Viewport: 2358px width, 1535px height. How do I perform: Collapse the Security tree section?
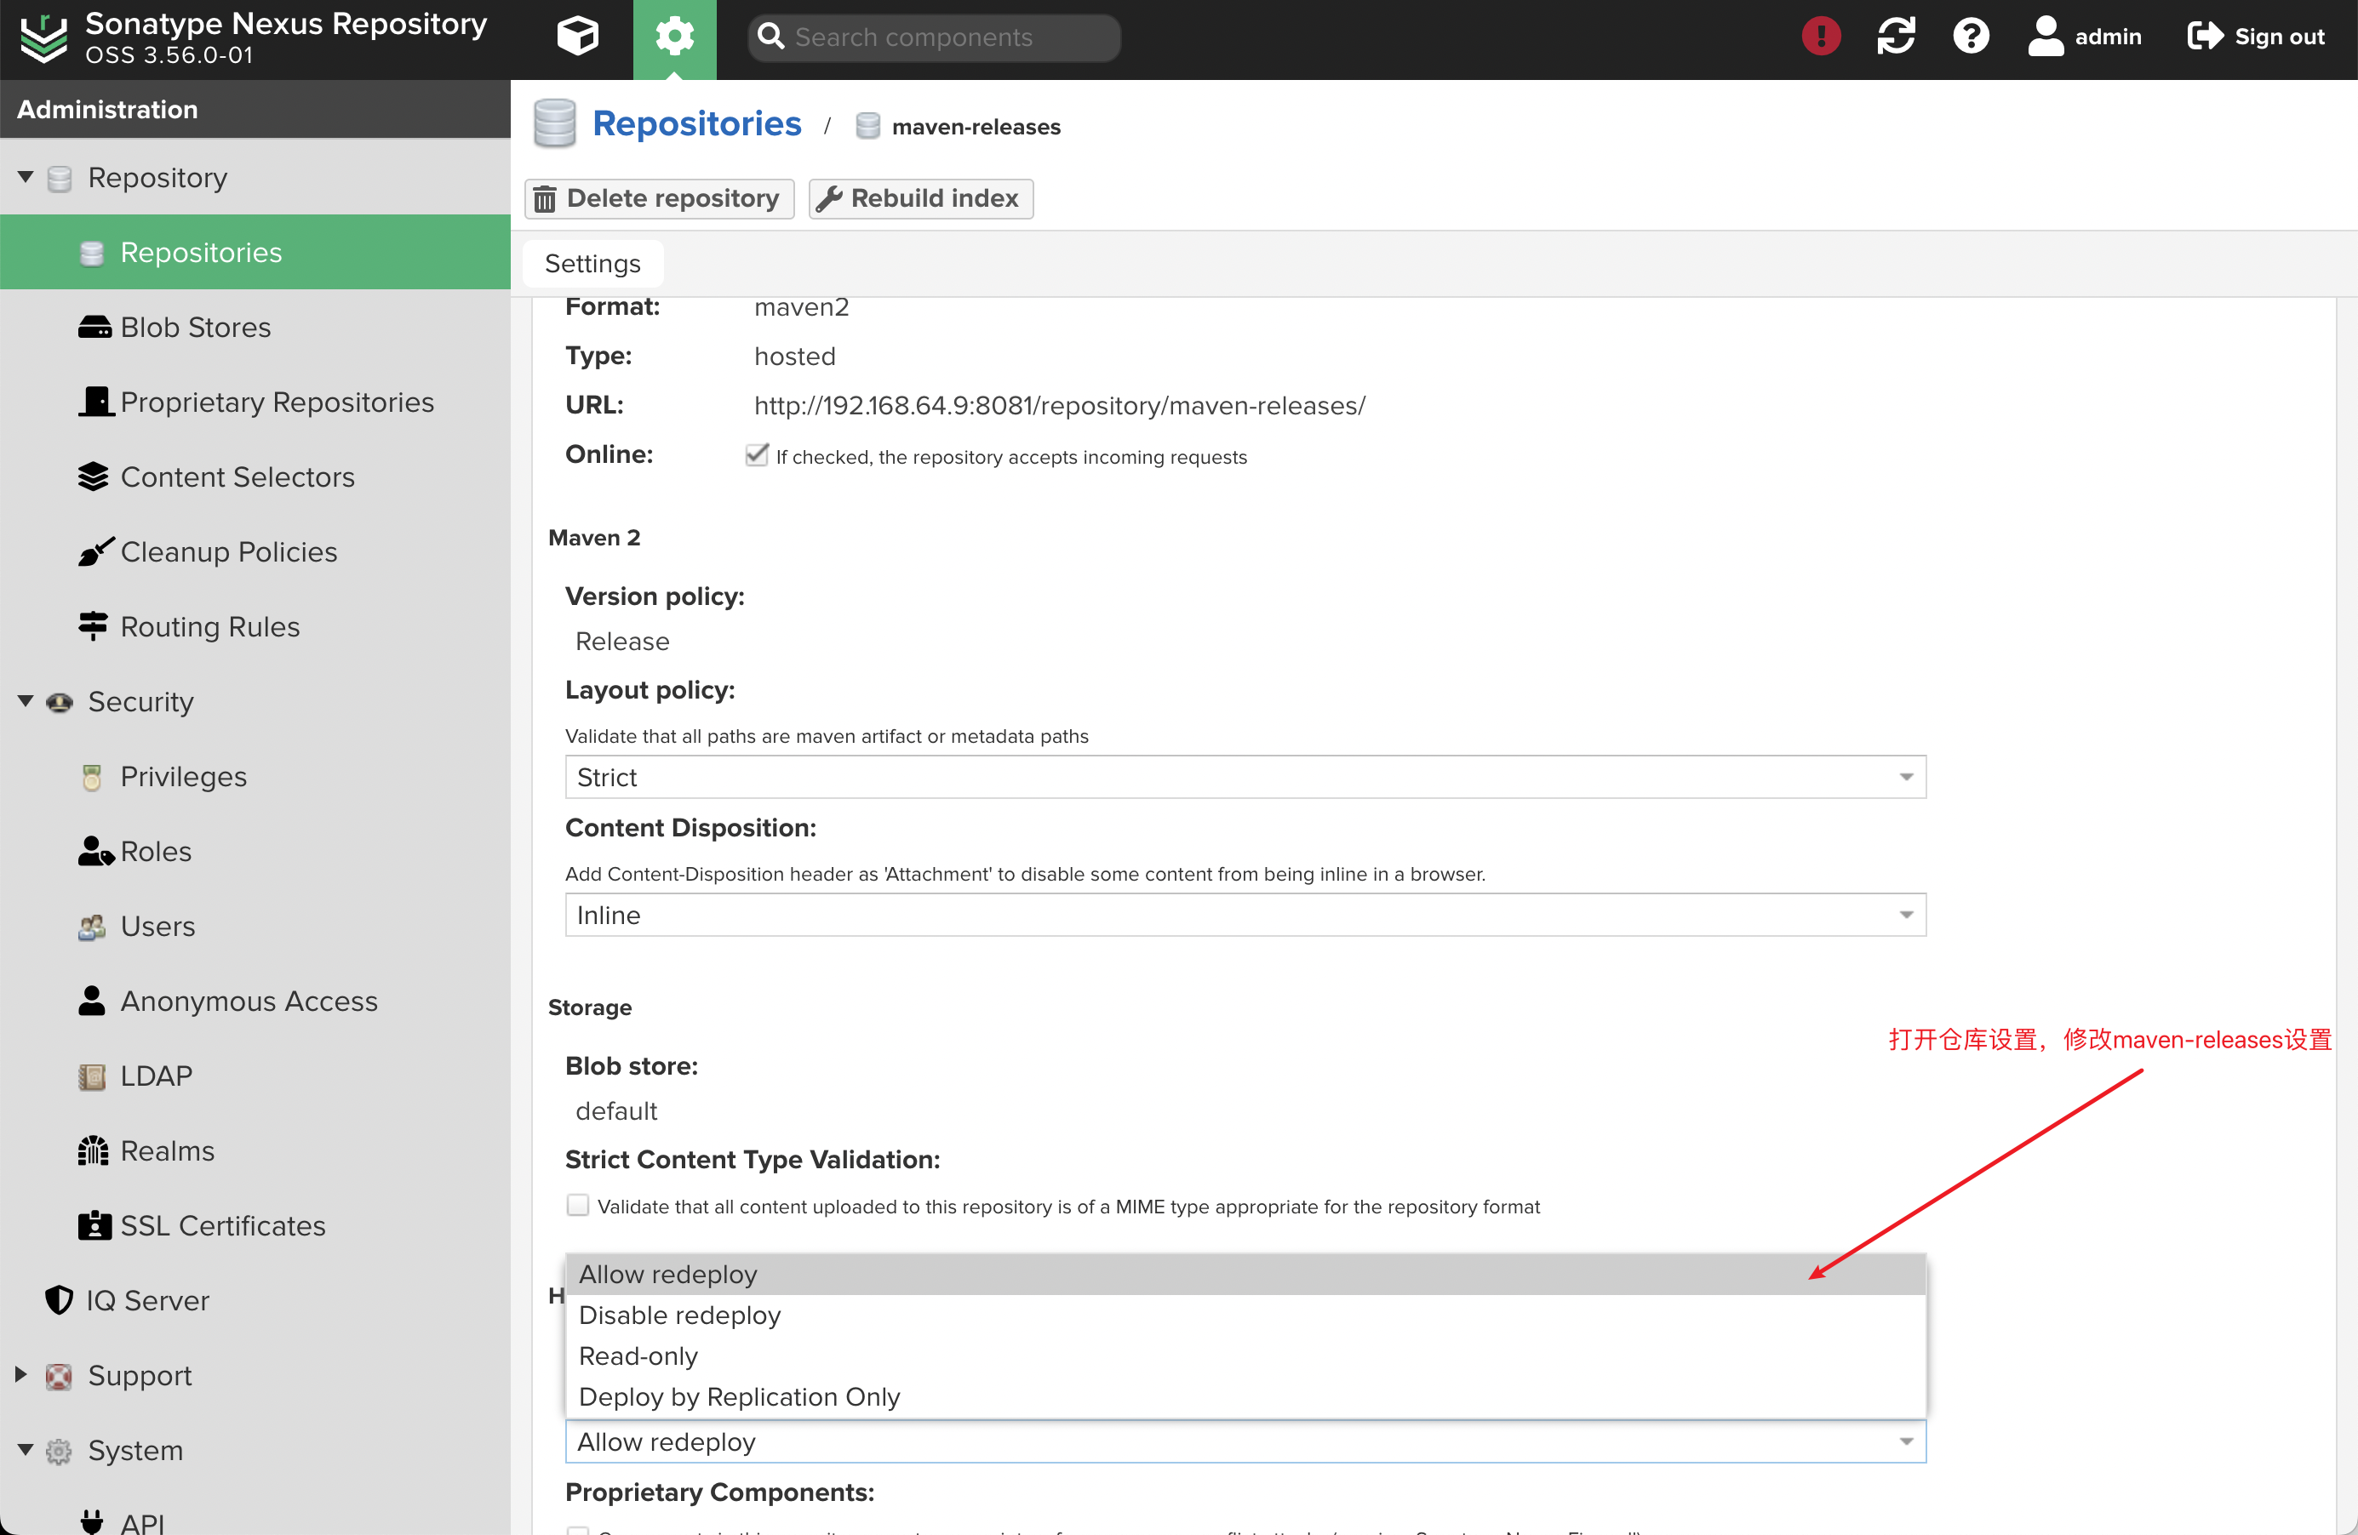click(26, 701)
